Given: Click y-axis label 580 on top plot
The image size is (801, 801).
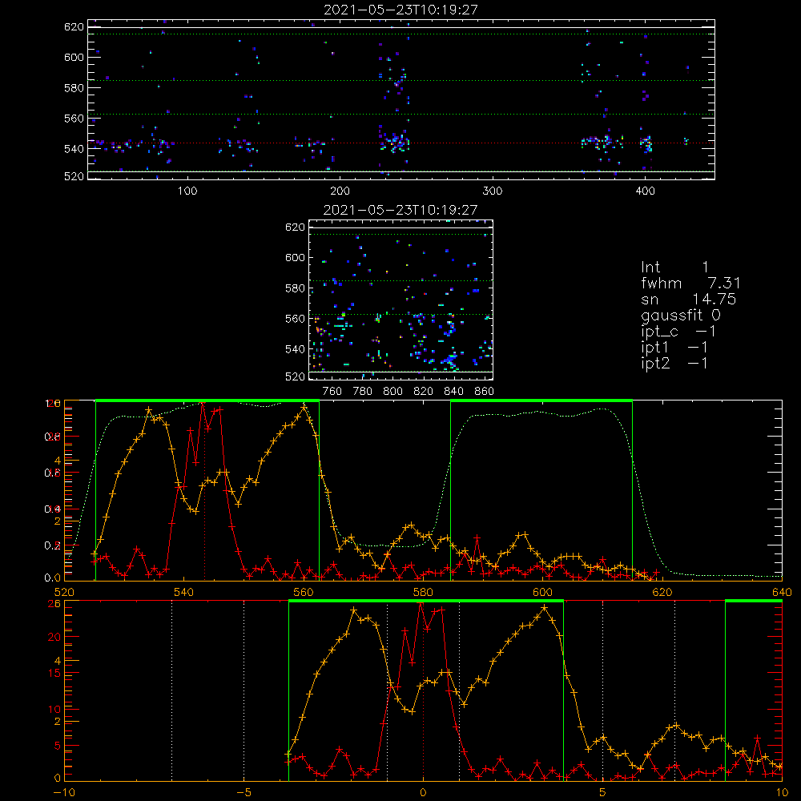Looking at the screenshot, I should (74, 88).
